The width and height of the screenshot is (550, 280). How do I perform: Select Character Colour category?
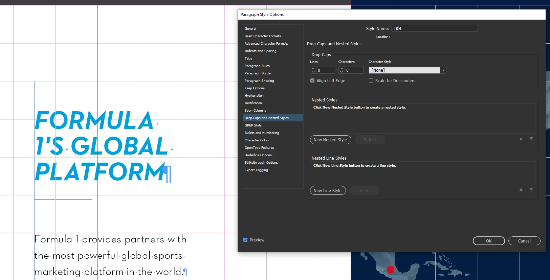(273, 140)
